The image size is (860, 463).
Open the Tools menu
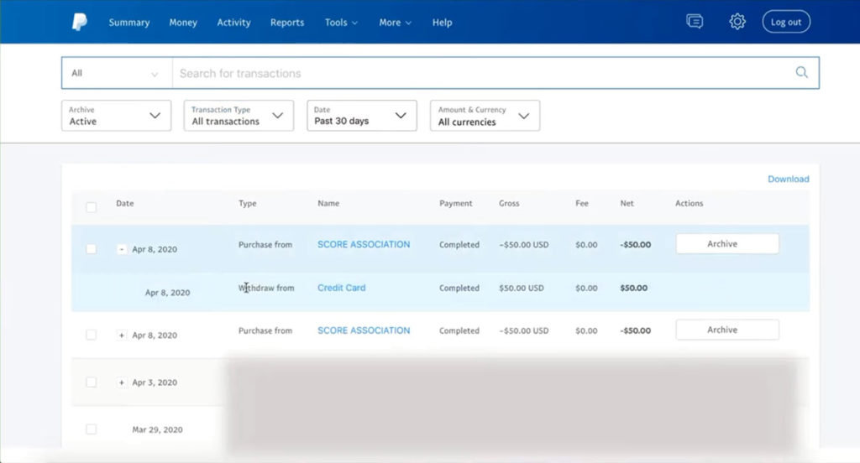(x=341, y=23)
